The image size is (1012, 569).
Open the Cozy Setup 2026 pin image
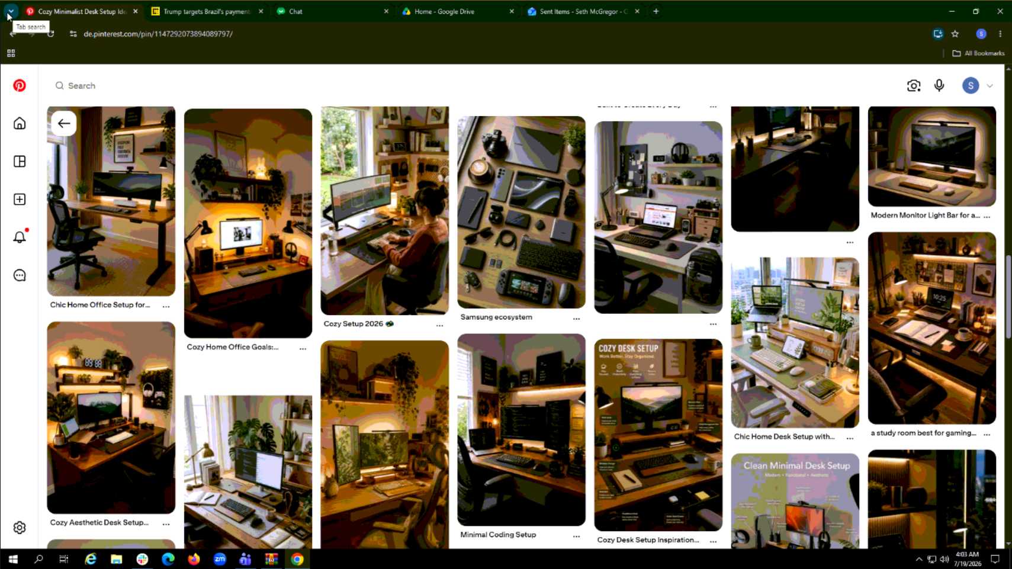tap(385, 211)
